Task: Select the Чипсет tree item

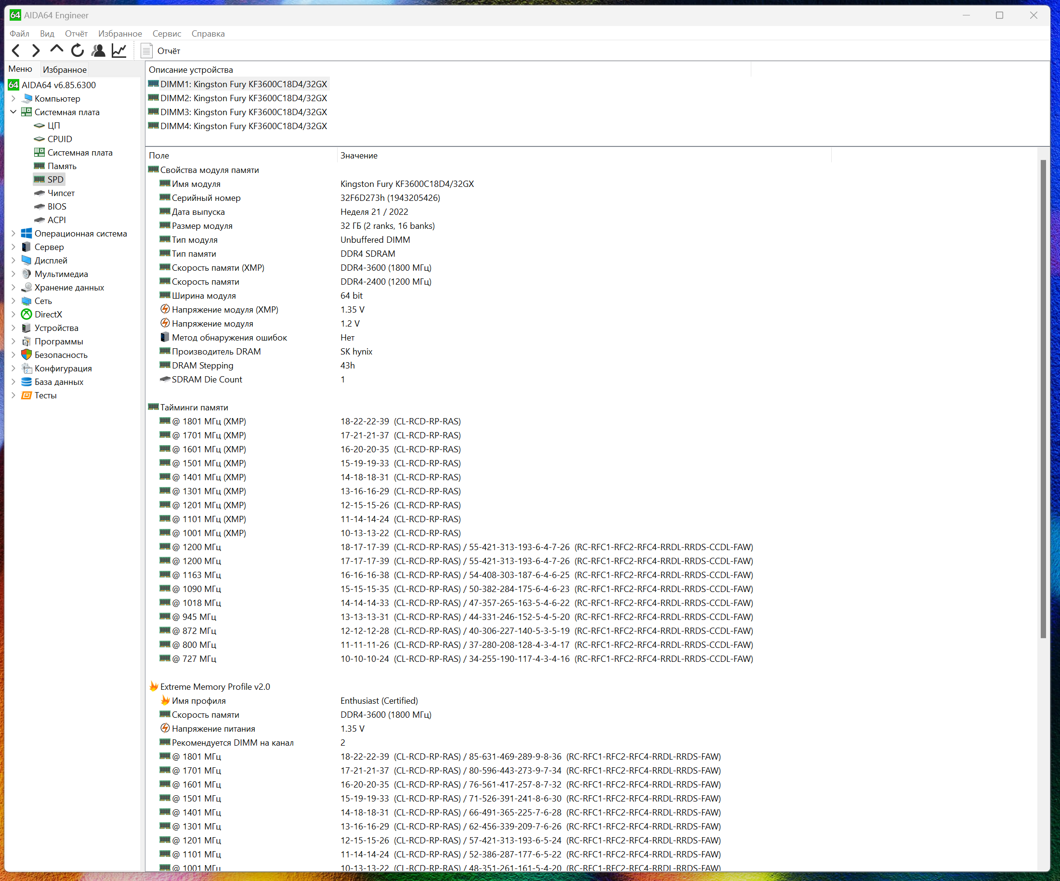Action: click(61, 193)
